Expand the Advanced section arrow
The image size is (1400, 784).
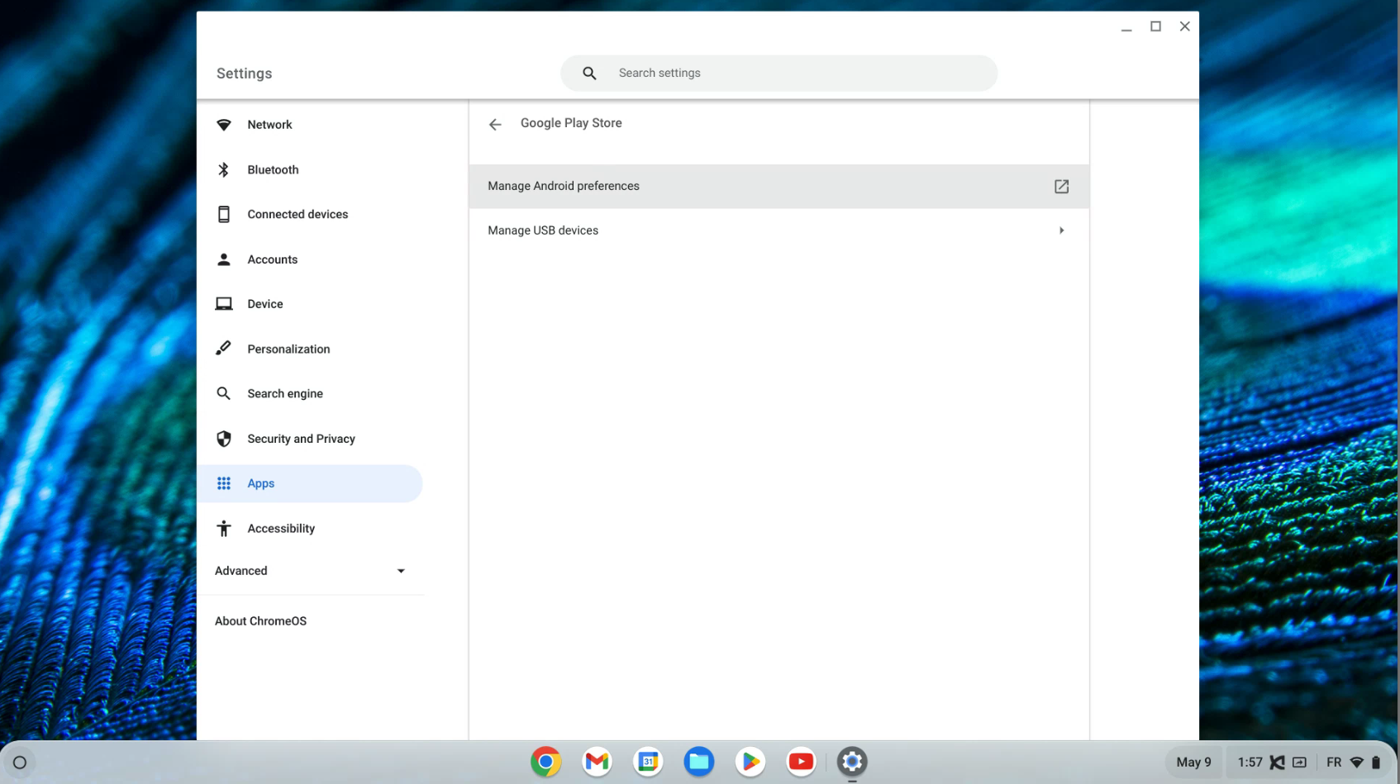(401, 571)
